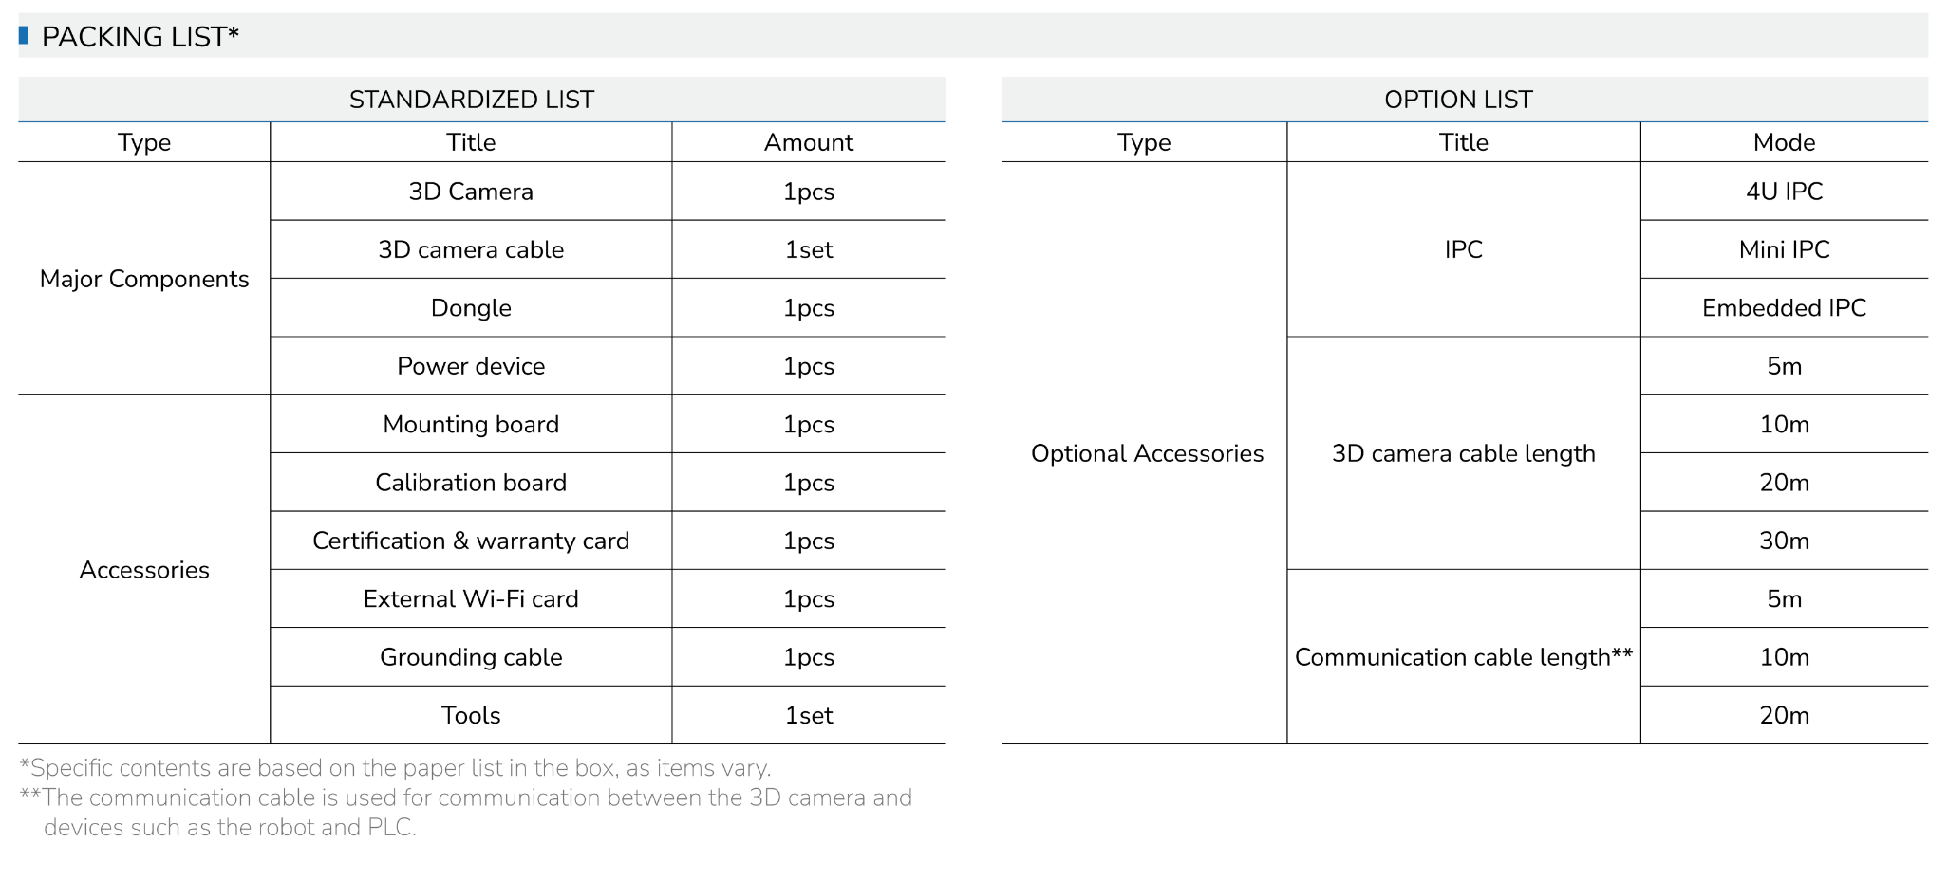Click the Embedded IPC mode cell
Screen dimensions: 1948x880
click(1783, 308)
